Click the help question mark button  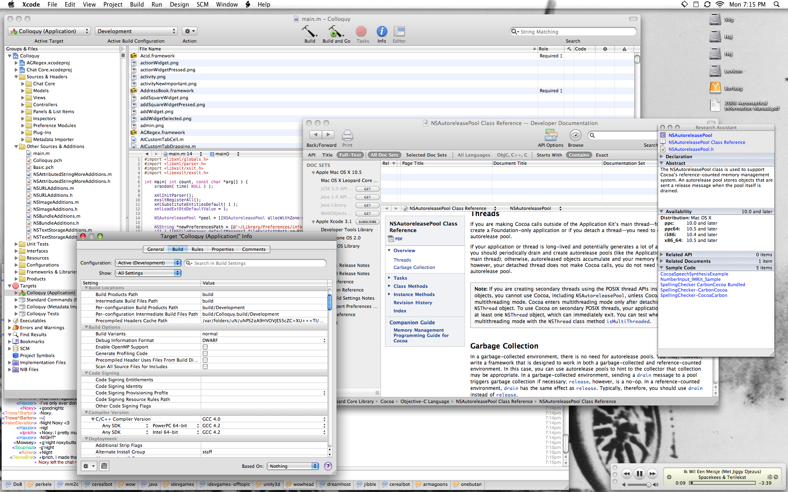(328, 466)
